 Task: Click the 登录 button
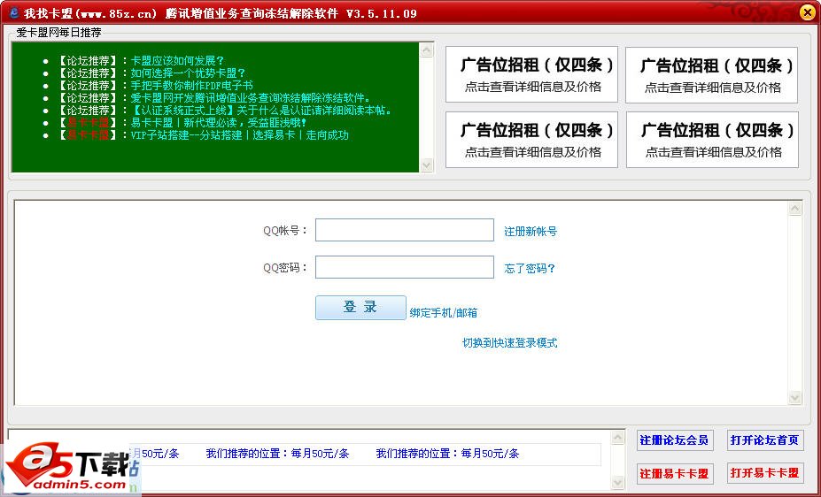pos(360,307)
